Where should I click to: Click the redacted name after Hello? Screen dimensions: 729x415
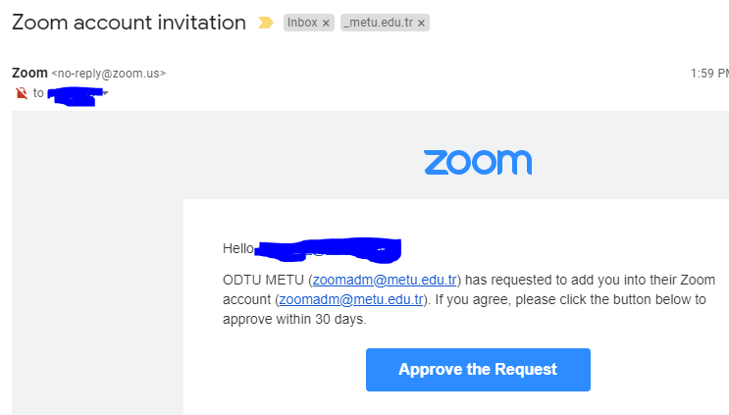(328, 249)
